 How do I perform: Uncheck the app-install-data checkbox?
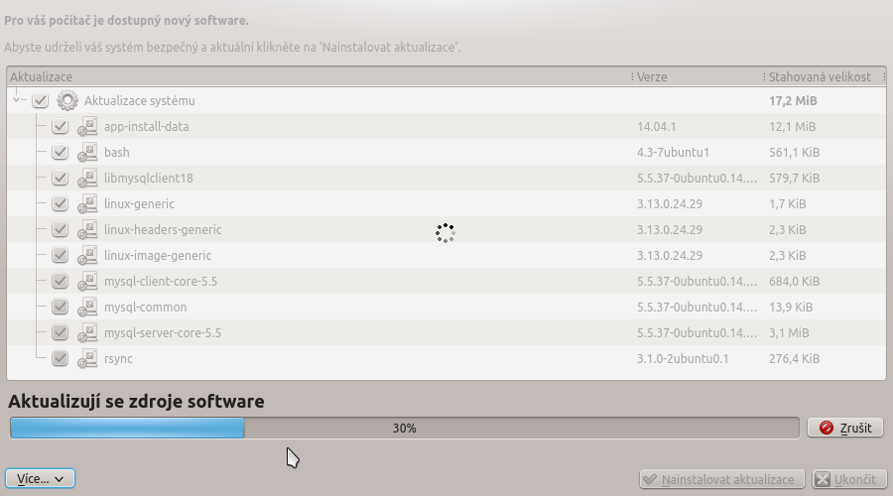60,126
